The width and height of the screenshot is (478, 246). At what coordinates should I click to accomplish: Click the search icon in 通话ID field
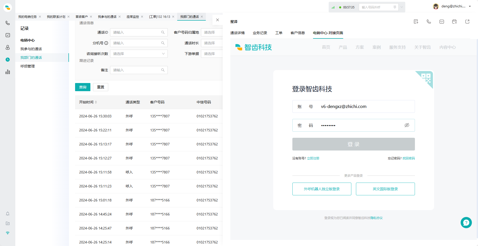click(x=163, y=32)
